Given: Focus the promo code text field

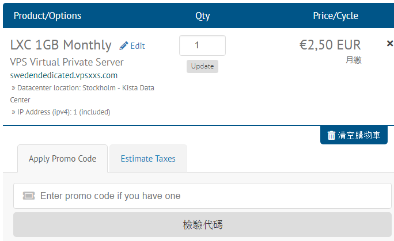Looking at the screenshot, I should tap(202, 196).
